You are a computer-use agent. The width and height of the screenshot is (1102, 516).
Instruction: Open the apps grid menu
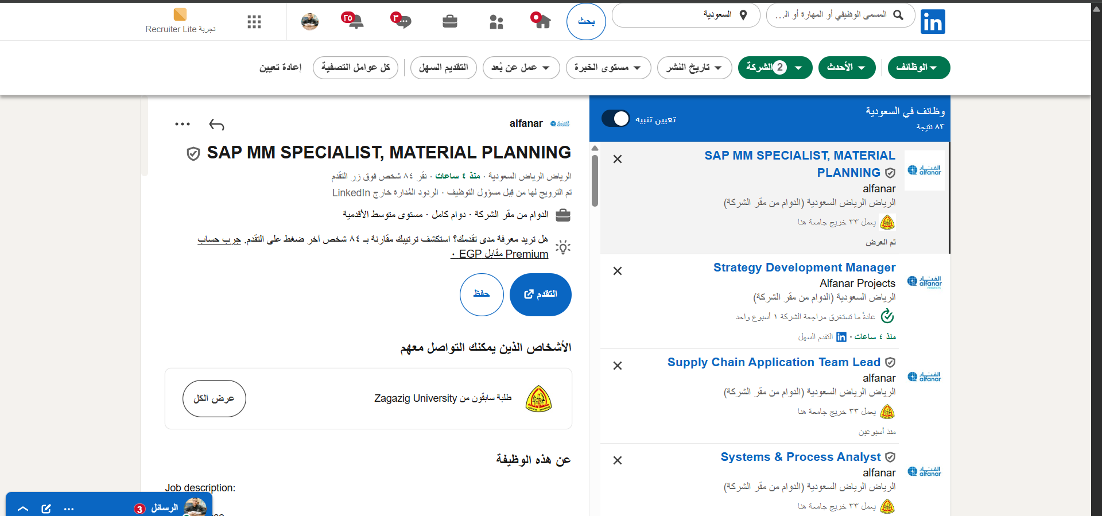(254, 22)
